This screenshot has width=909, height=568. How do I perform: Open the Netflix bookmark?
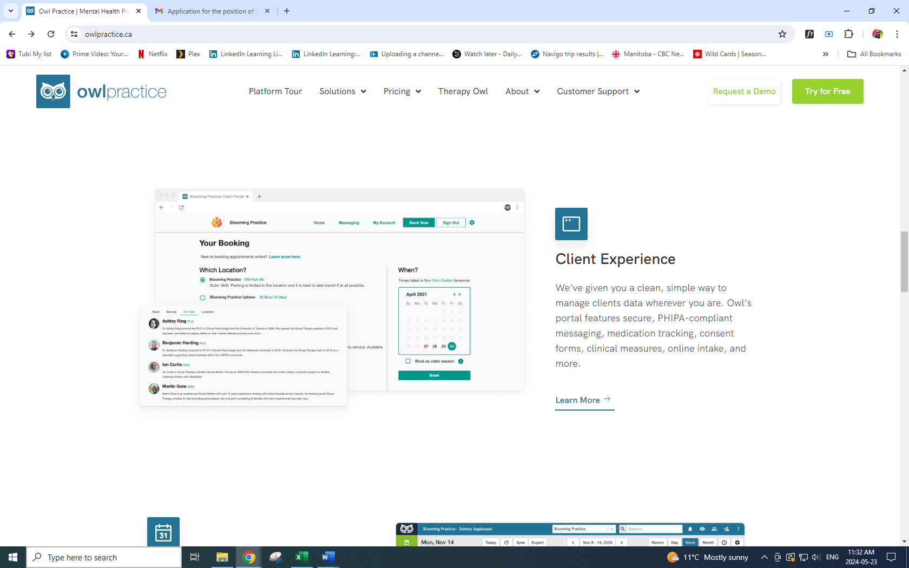tap(153, 54)
